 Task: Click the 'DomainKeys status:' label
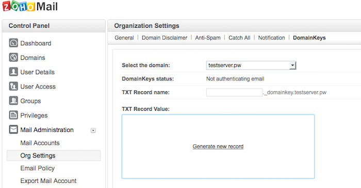coord(148,79)
